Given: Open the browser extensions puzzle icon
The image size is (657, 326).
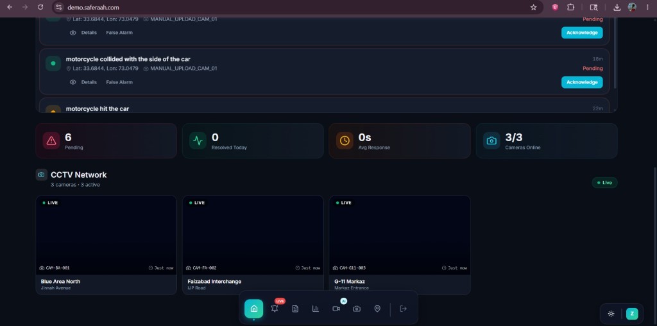Looking at the screenshot, I should [570, 7].
